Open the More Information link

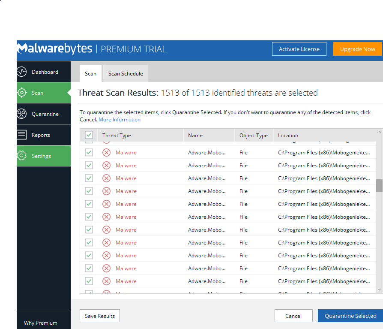pos(120,120)
